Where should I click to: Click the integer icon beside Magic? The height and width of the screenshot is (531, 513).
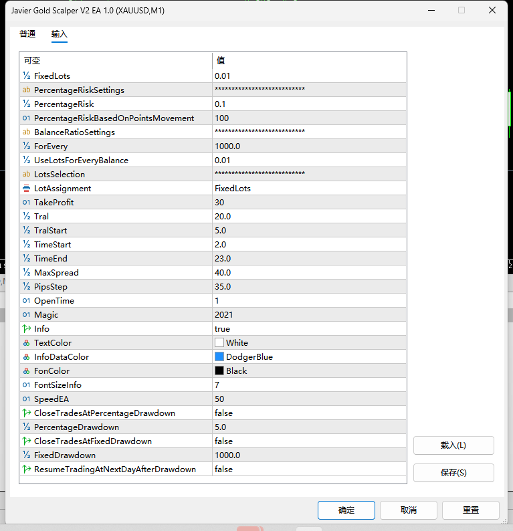point(26,314)
